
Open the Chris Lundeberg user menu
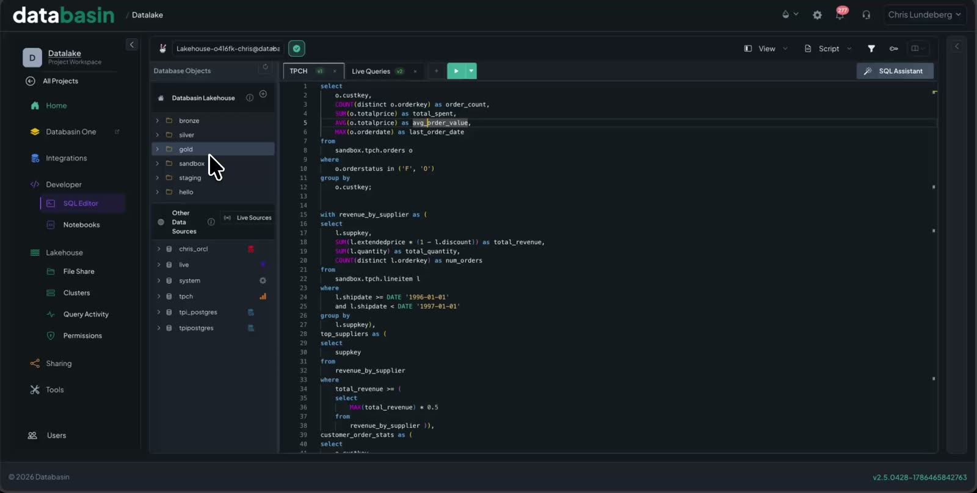(924, 15)
